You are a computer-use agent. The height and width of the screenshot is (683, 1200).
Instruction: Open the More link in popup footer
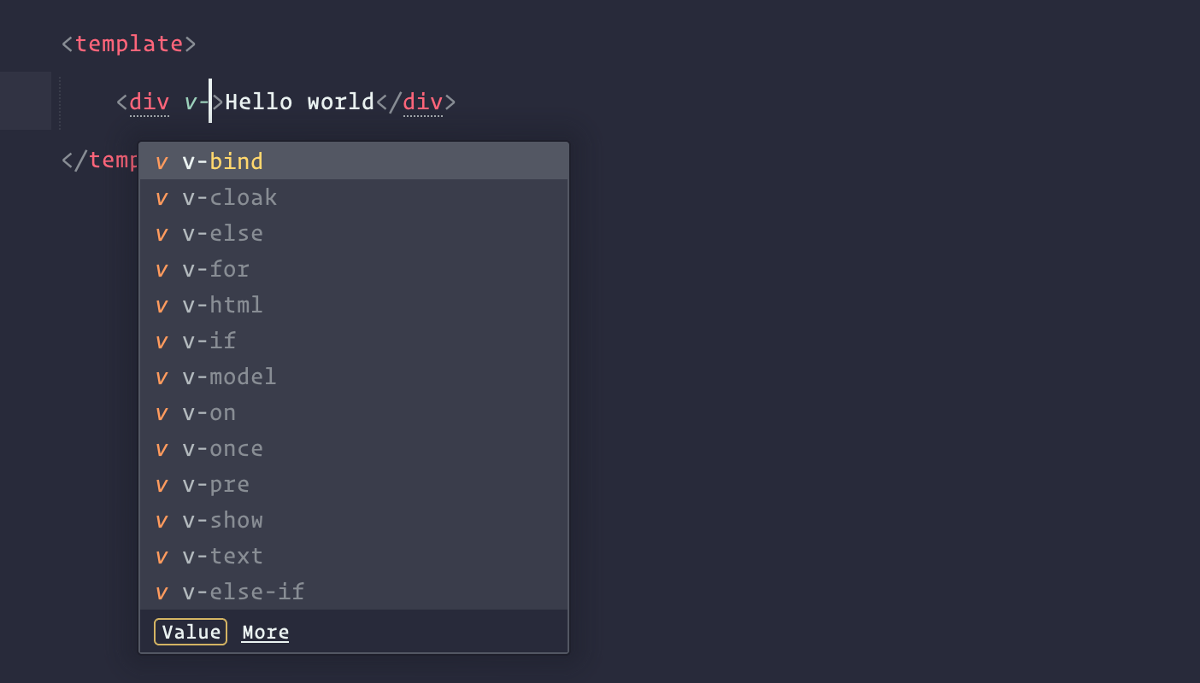[x=265, y=633]
